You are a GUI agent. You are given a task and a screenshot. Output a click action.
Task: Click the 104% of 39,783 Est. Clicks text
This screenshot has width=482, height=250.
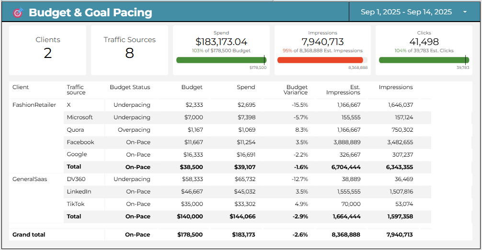click(424, 51)
